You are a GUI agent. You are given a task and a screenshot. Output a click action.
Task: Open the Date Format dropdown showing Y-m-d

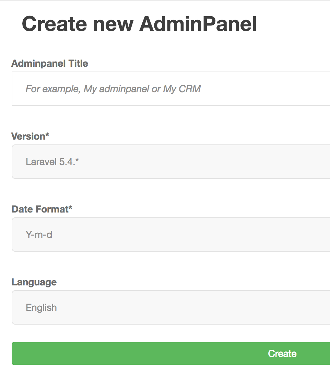[x=165, y=235]
